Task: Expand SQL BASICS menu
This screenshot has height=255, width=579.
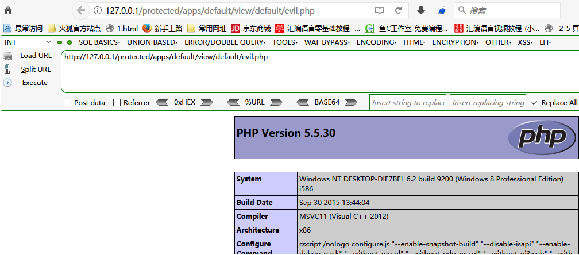Action: (100, 42)
